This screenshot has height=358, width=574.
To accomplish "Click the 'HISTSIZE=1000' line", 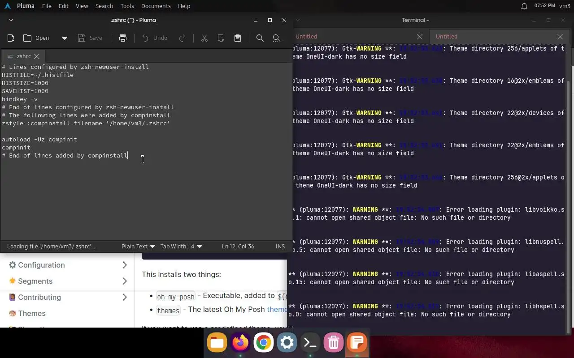I will (x=25, y=83).
